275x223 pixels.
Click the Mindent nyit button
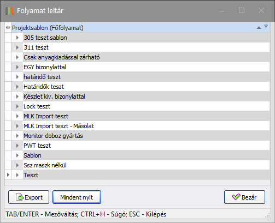(77, 197)
